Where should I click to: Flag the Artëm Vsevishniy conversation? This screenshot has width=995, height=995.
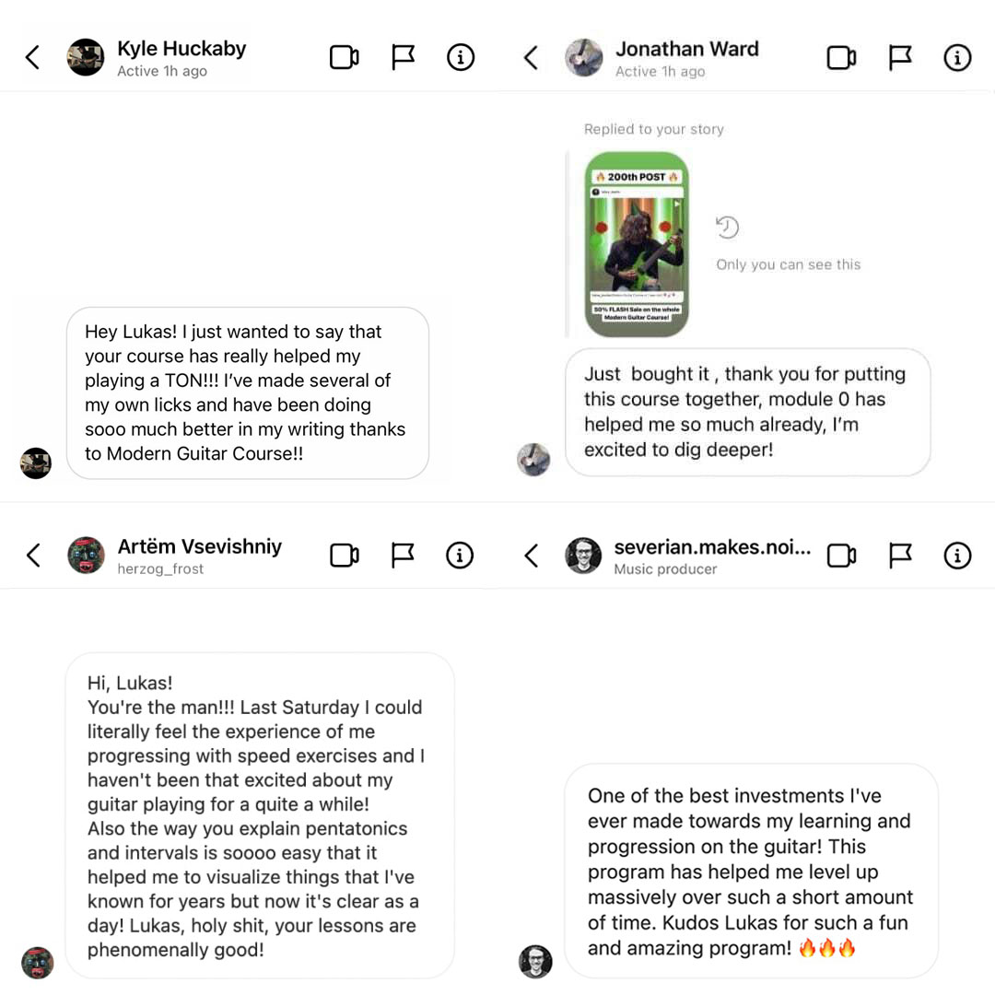[403, 556]
